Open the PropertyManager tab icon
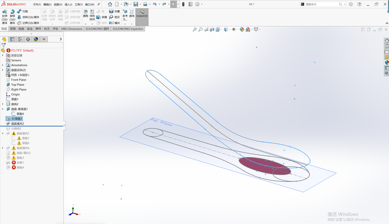This screenshot has height=224, width=389. [x=12, y=39]
